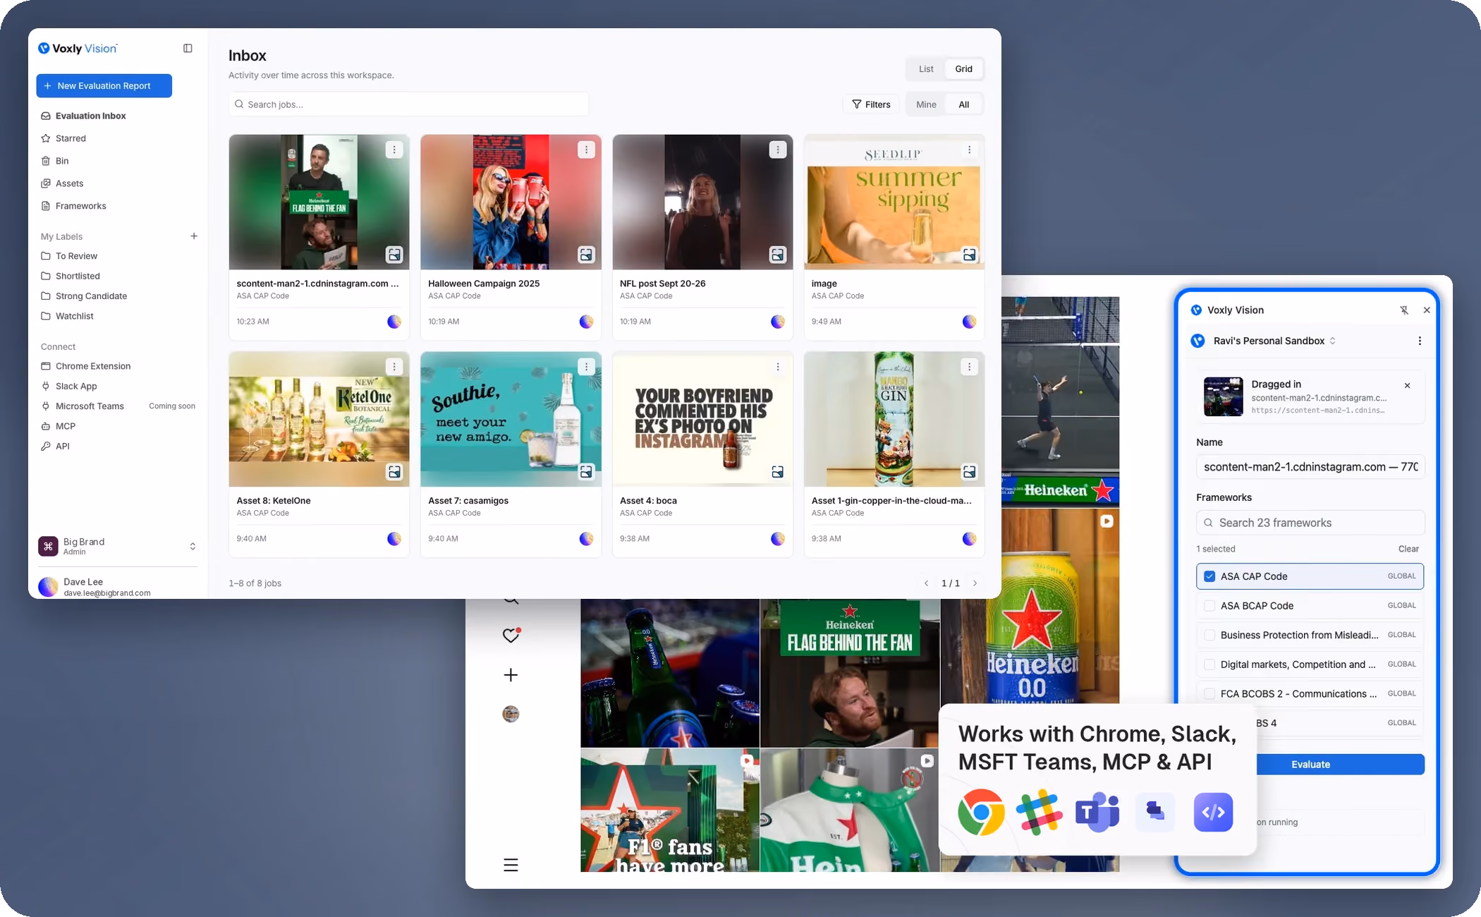Uncheck the ASA CAP Code framework

[1209, 576]
